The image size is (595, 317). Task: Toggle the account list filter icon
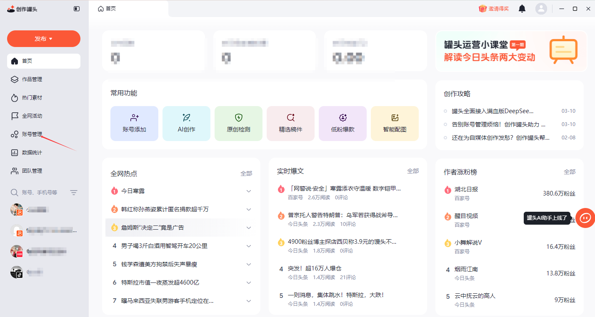74,192
